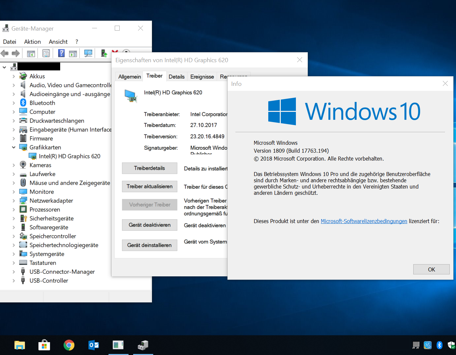Click Version 1809 (Build 17763.194) text
The height and width of the screenshot is (355, 456).
(x=291, y=151)
